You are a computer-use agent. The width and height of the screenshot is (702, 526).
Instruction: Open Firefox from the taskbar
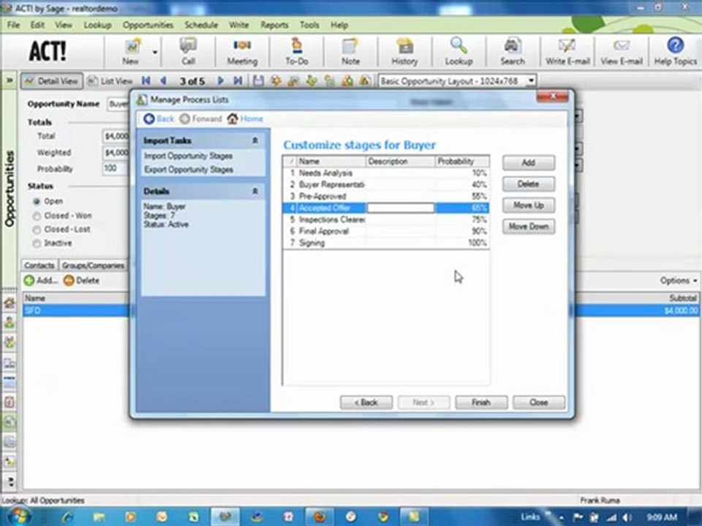[320, 517]
